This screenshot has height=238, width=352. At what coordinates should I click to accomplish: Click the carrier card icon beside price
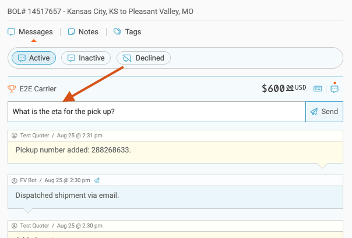click(318, 89)
